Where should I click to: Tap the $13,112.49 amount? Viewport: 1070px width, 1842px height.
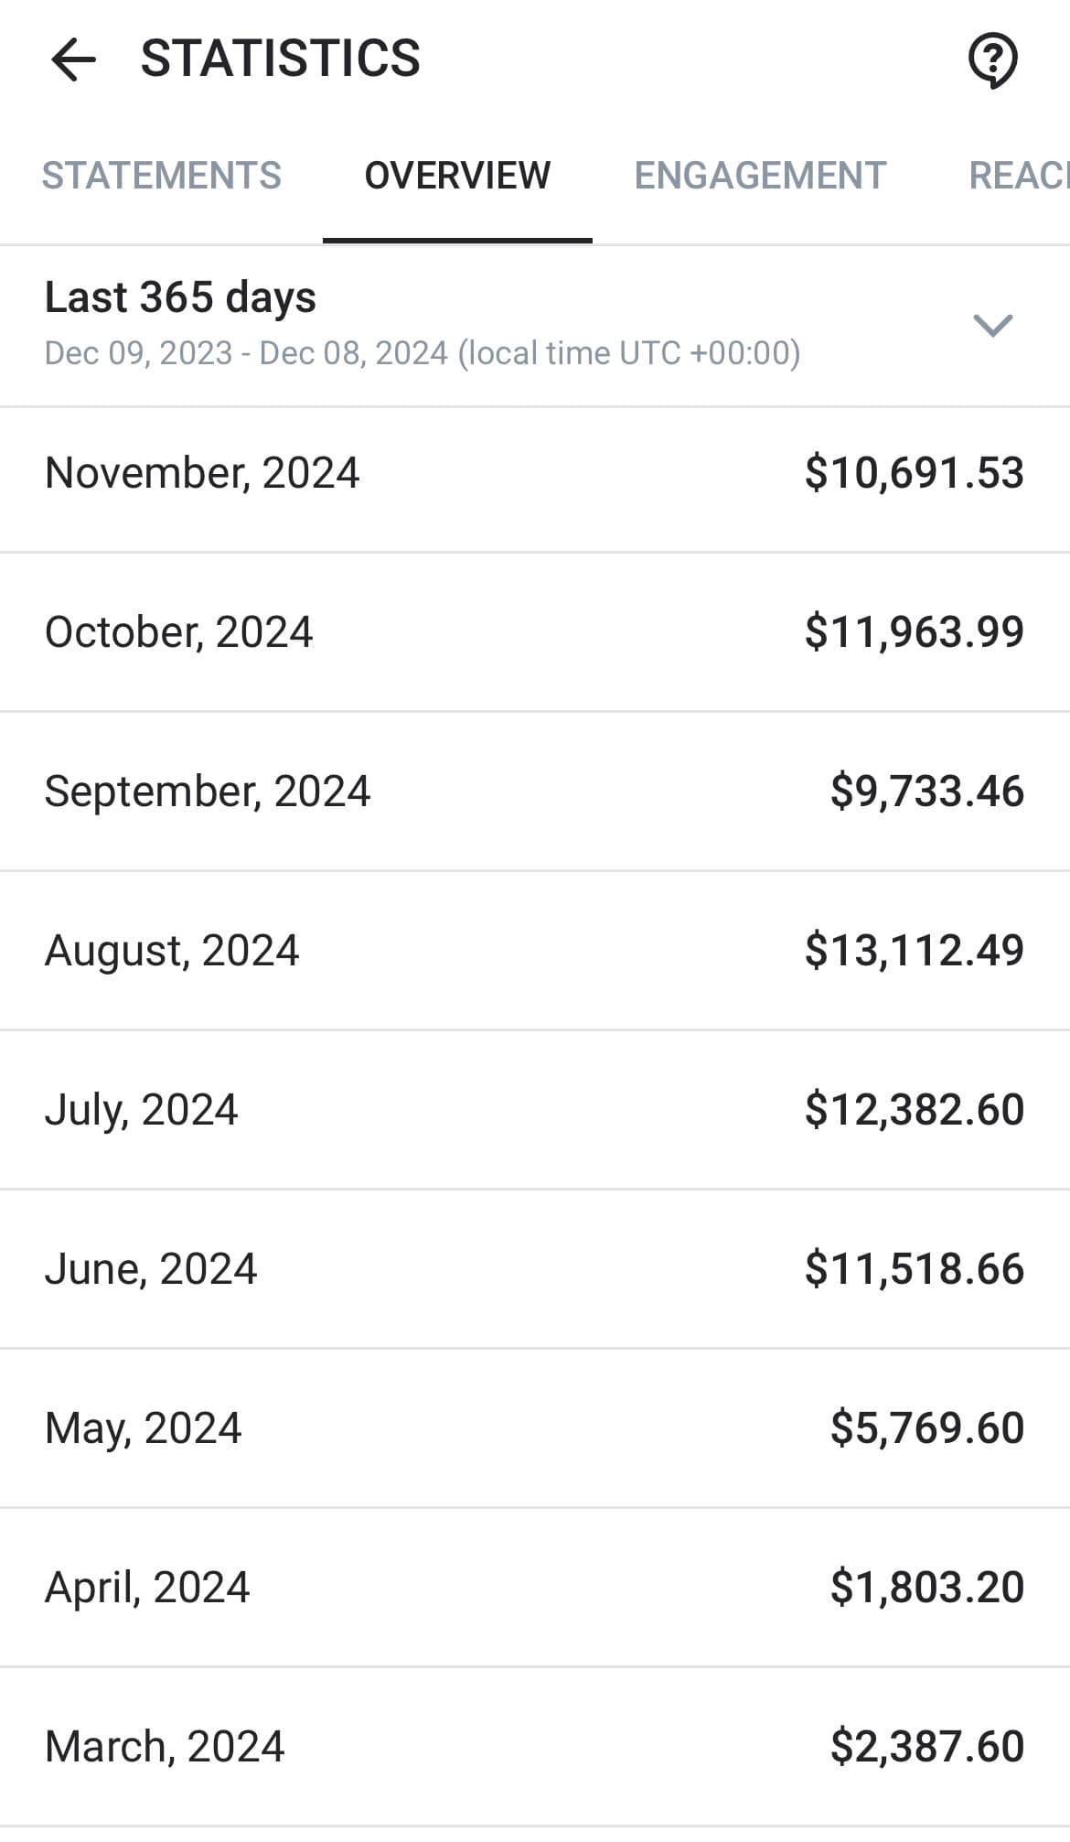point(914,951)
